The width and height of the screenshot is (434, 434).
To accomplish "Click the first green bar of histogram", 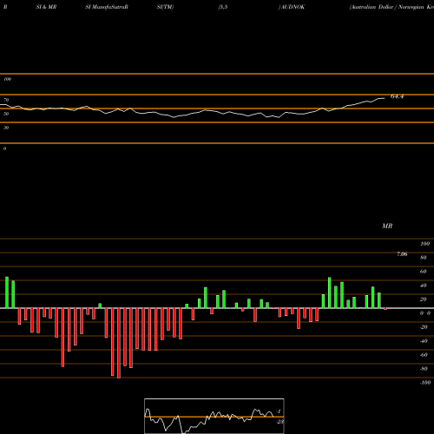I will [7, 293].
